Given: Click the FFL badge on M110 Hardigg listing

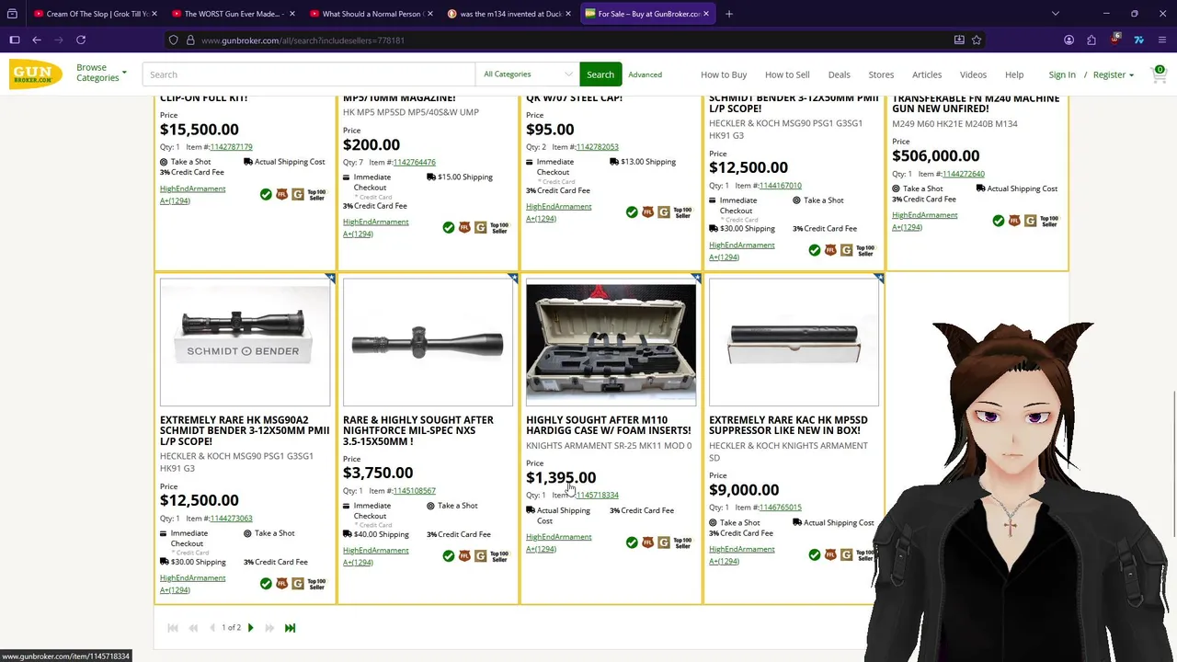Looking at the screenshot, I should [647, 542].
